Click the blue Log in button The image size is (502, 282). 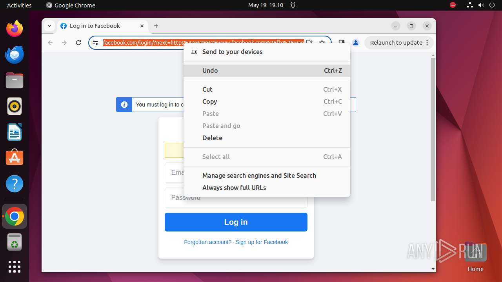tap(236, 222)
